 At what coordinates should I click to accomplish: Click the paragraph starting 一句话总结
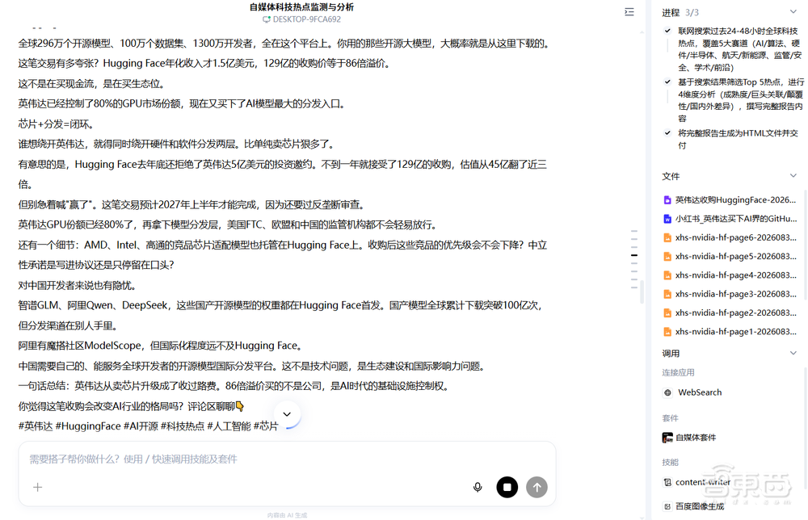point(234,386)
